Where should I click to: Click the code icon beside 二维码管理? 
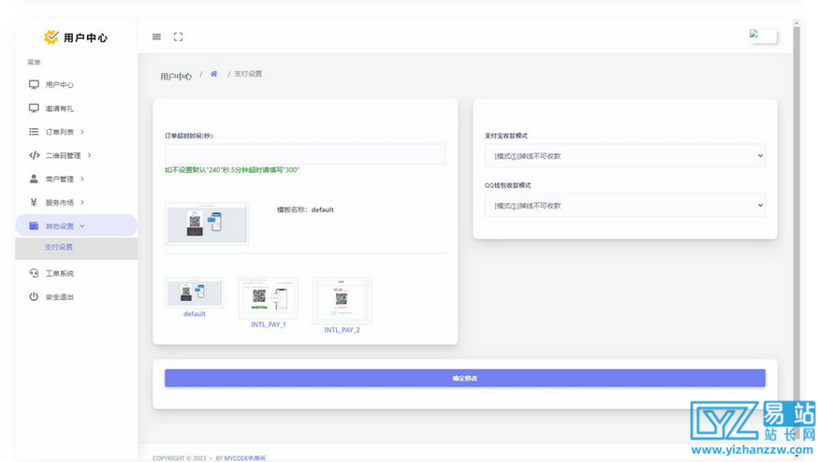(x=34, y=155)
